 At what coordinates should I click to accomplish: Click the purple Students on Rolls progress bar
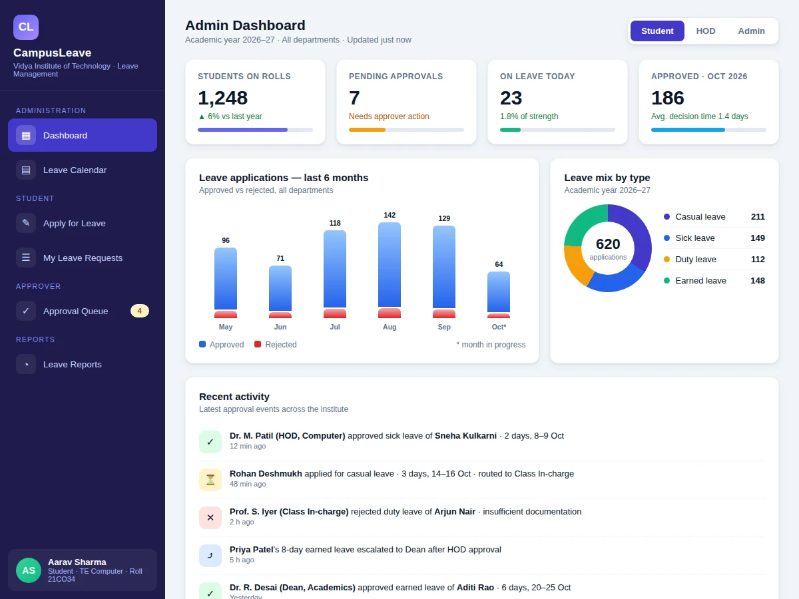coord(243,130)
